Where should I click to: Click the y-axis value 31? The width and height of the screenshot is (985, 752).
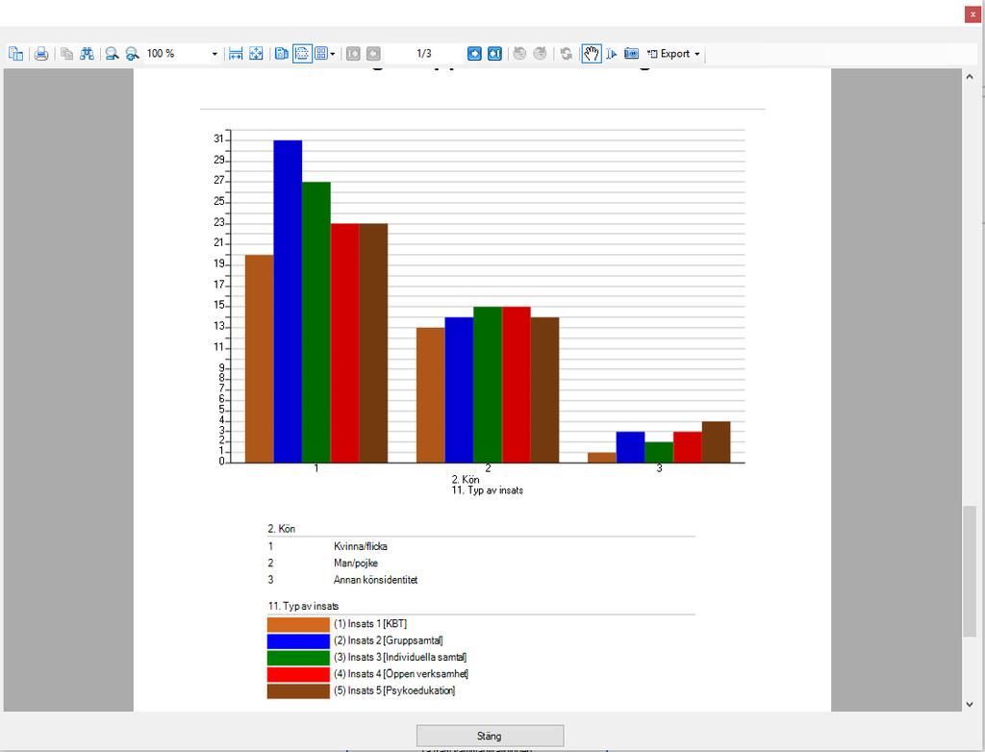pos(218,138)
